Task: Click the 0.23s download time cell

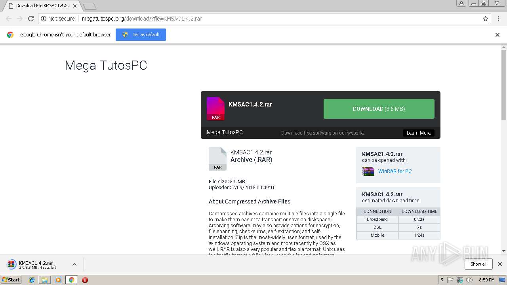Action: (419, 219)
